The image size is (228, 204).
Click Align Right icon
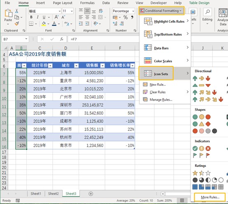click(94, 17)
